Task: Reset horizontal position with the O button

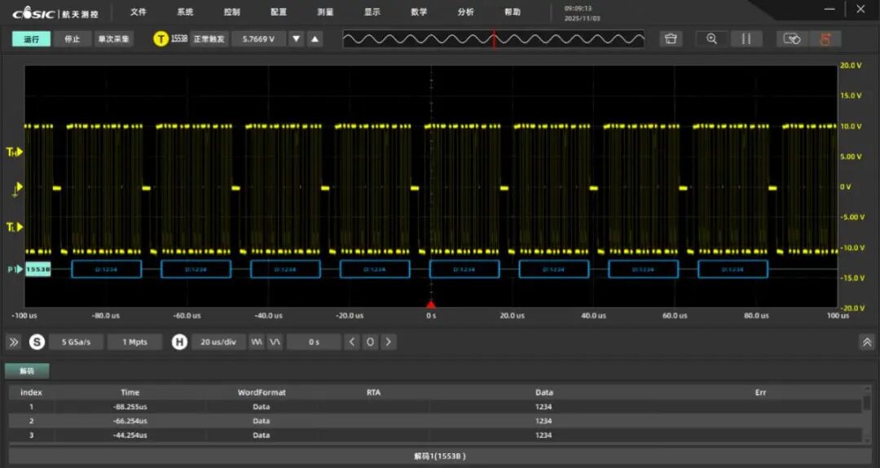Action: [x=370, y=342]
